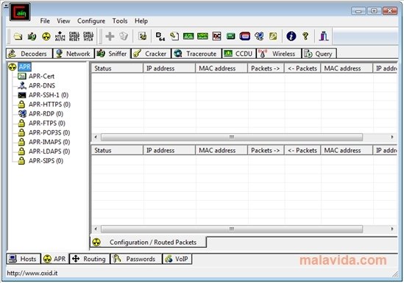Switch to the Network tab
Screen dimensions: 404x283
coord(74,54)
